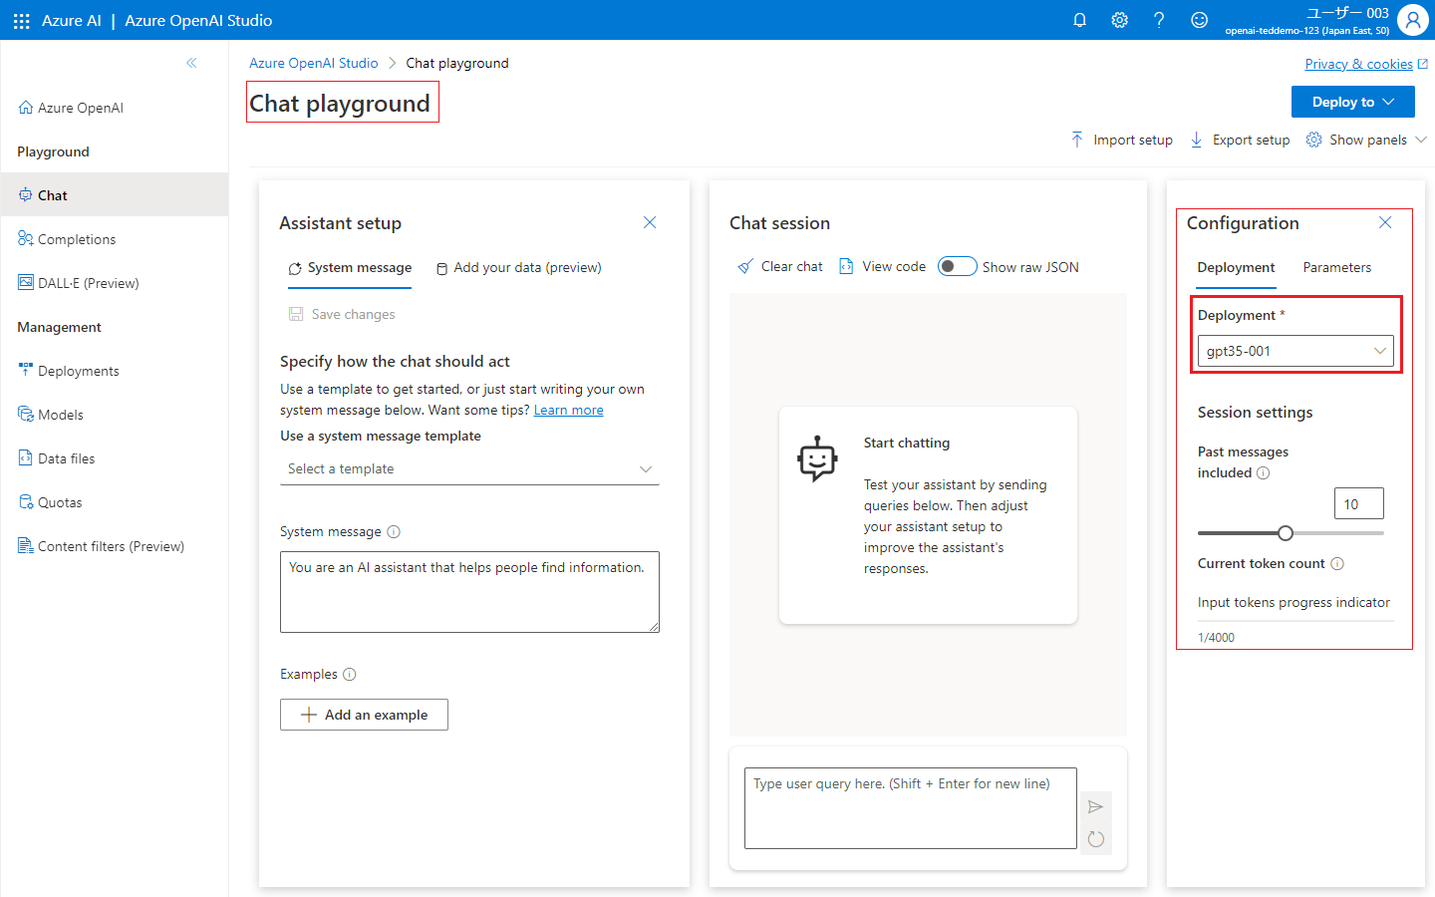This screenshot has height=897, width=1435.
Task: Click the user query input box
Action: coord(911,808)
